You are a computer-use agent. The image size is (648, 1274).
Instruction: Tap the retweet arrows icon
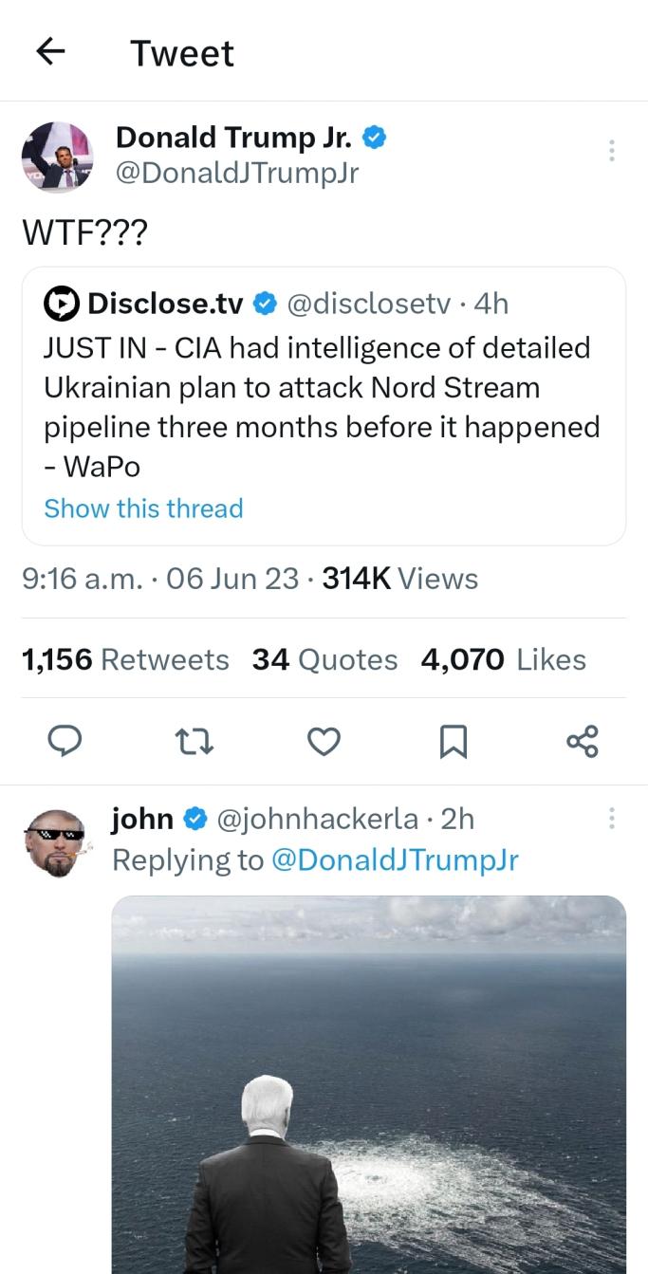coord(195,741)
